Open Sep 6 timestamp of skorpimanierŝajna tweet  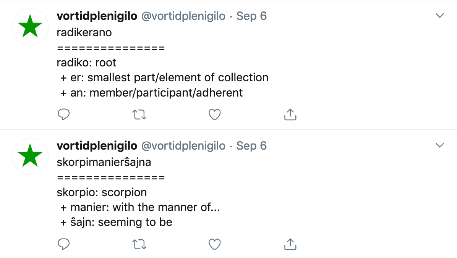tap(251, 145)
